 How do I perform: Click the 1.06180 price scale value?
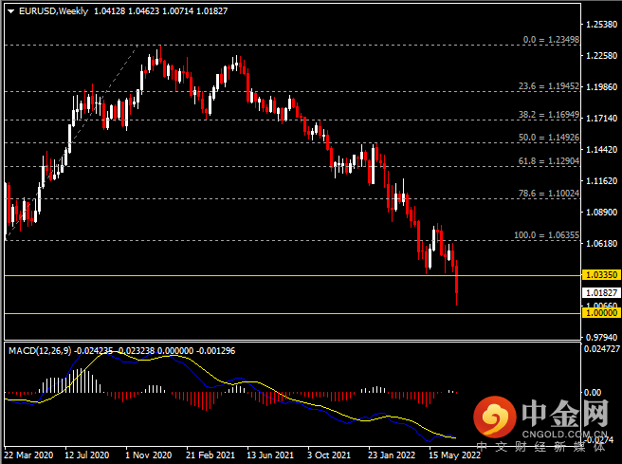click(602, 243)
